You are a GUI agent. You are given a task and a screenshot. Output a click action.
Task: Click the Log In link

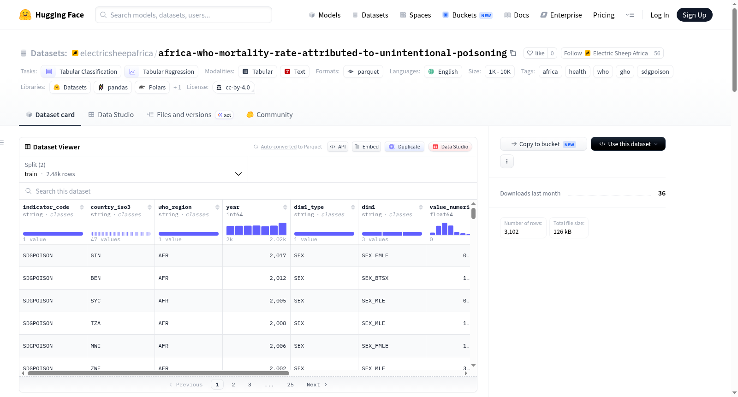pos(660,15)
